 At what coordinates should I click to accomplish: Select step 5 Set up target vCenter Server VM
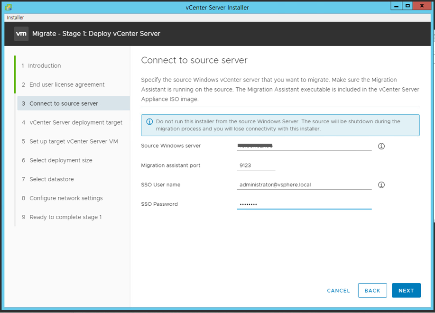tap(70, 141)
